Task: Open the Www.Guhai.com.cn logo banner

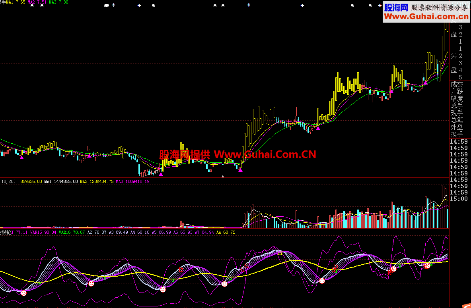Action: [x=426, y=12]
